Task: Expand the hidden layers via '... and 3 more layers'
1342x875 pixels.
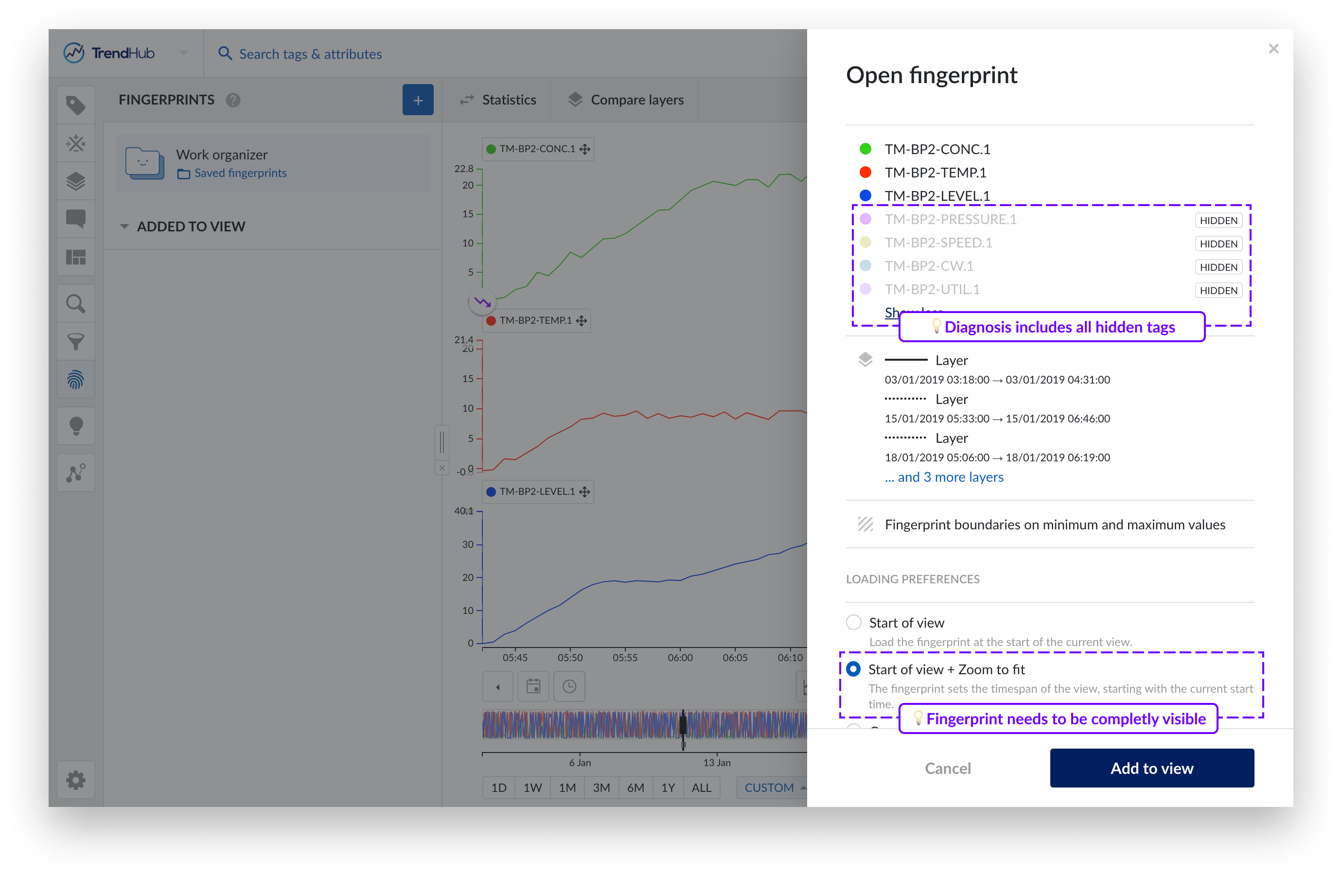Action: coord(944,476)
